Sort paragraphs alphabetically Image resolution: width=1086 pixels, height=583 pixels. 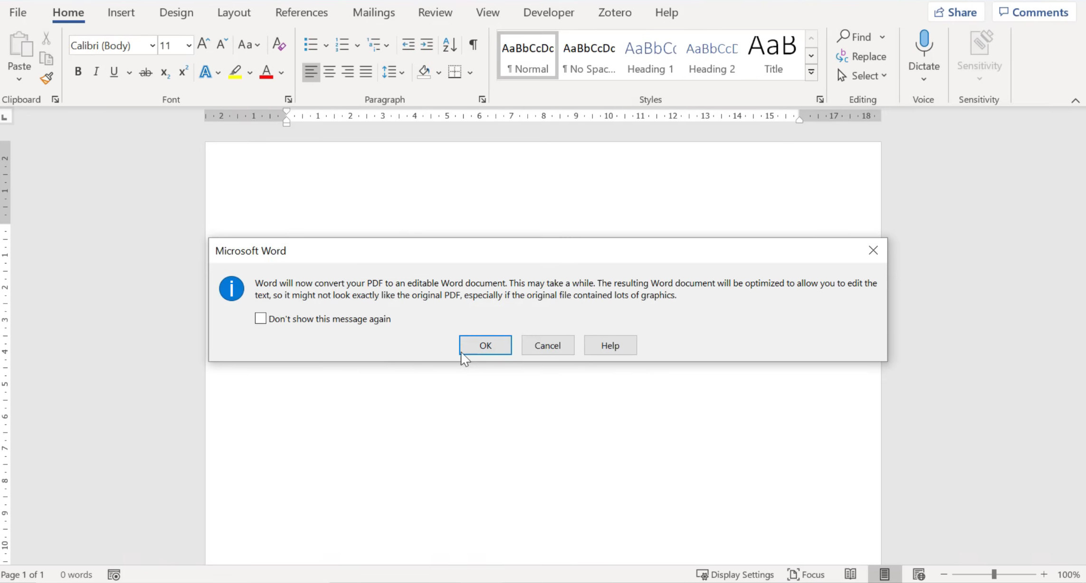[449, 45]
